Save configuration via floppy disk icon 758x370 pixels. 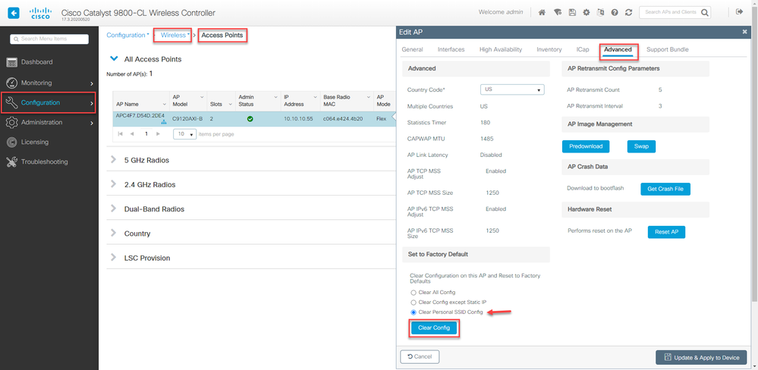click(x=572, y=13)
